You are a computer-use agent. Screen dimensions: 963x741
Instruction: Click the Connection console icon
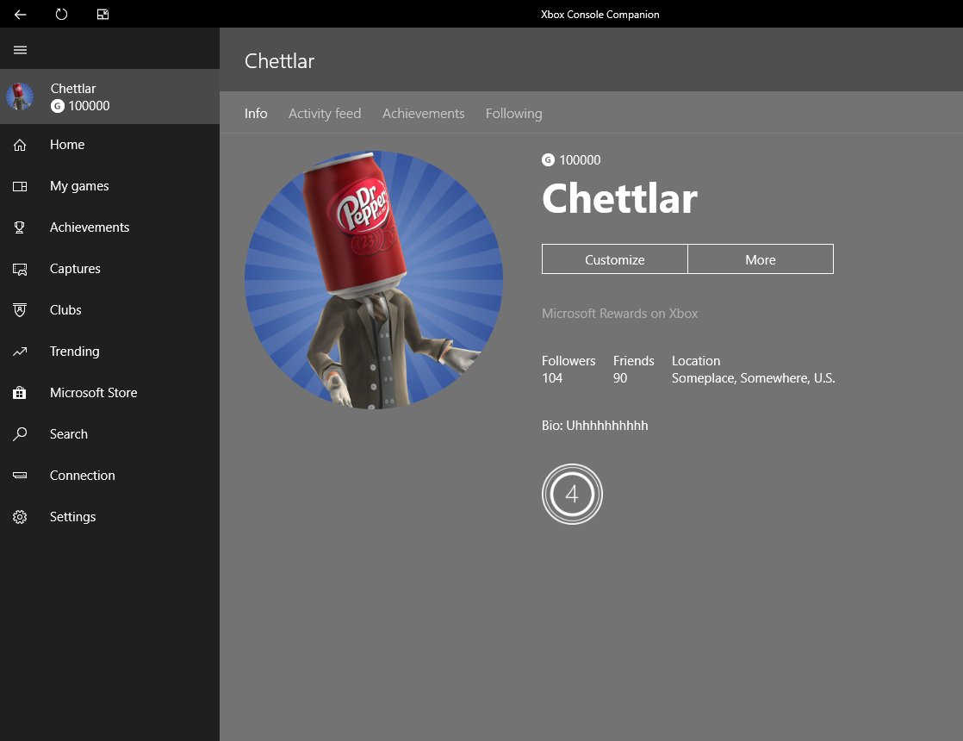pyautogui.click(x=20, y=476)
